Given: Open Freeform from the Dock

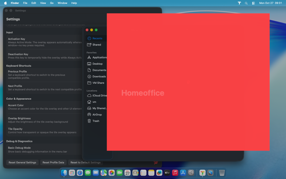Looking at the screenshot, I should pyautogui.click(x=159, y=173).
